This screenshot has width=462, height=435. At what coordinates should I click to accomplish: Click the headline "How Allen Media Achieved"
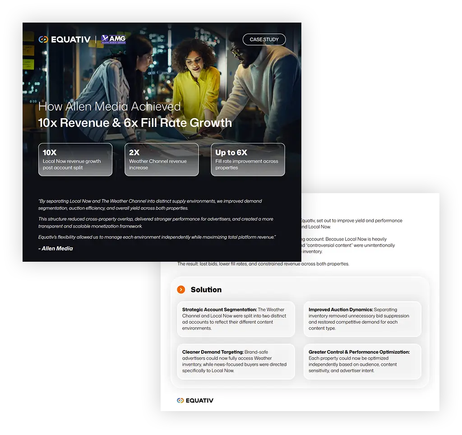tap(109, 106)
